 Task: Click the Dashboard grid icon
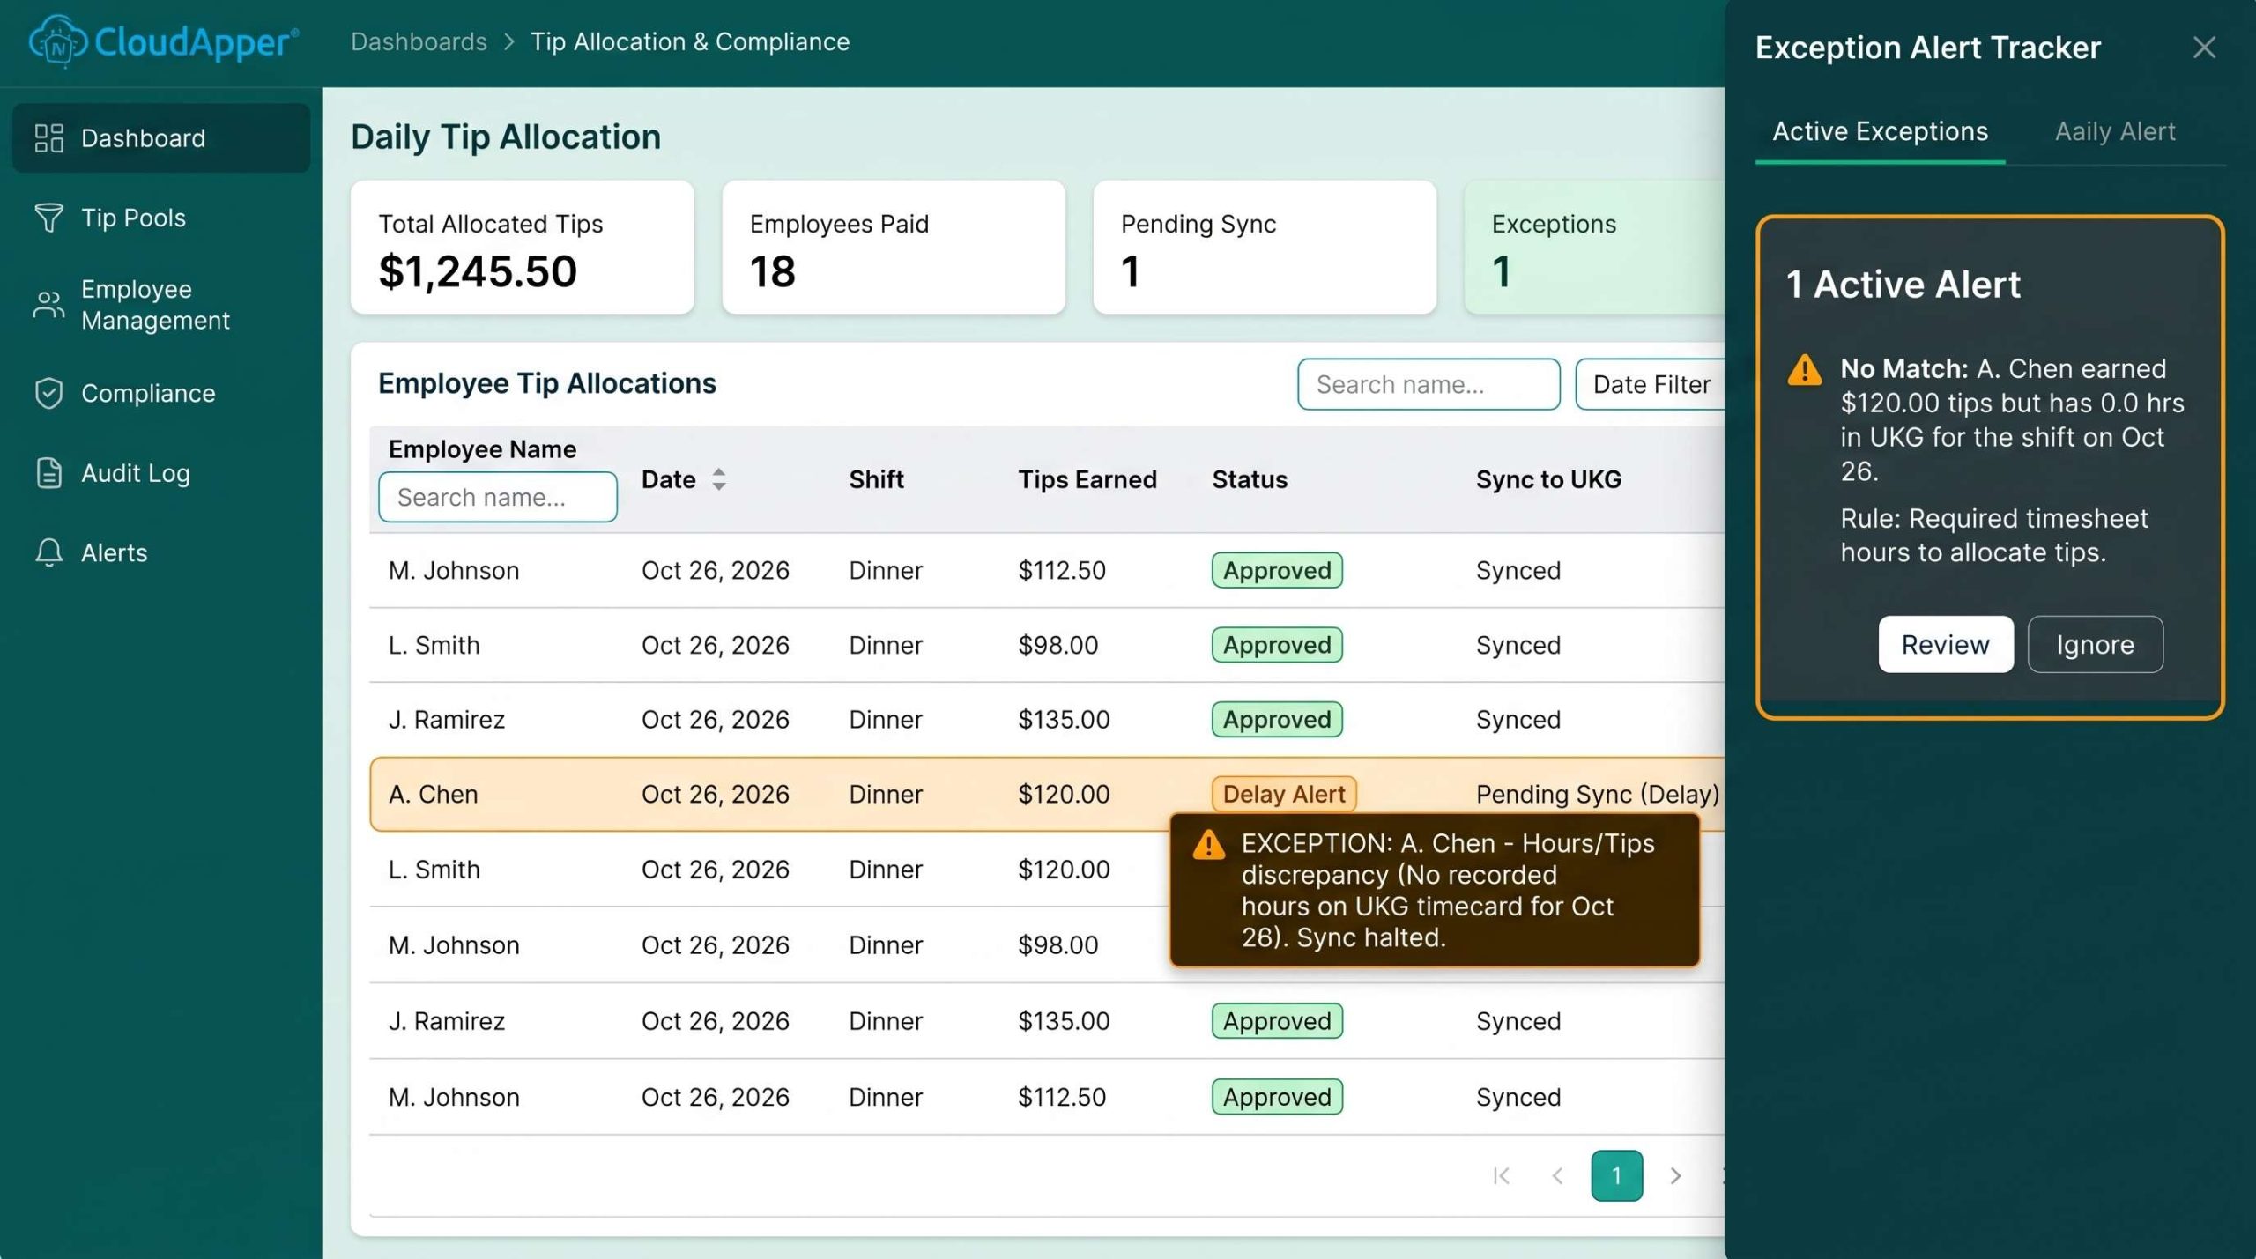click(48, 138)
